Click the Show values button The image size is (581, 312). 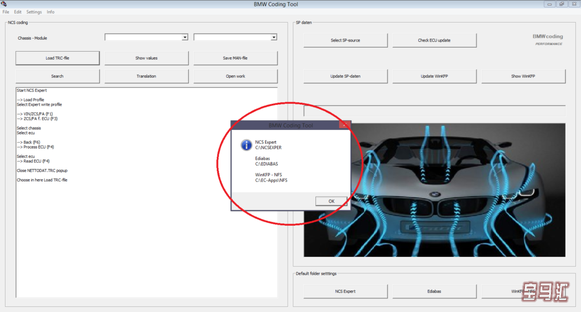pyautogui.click(x=146, y=58)
